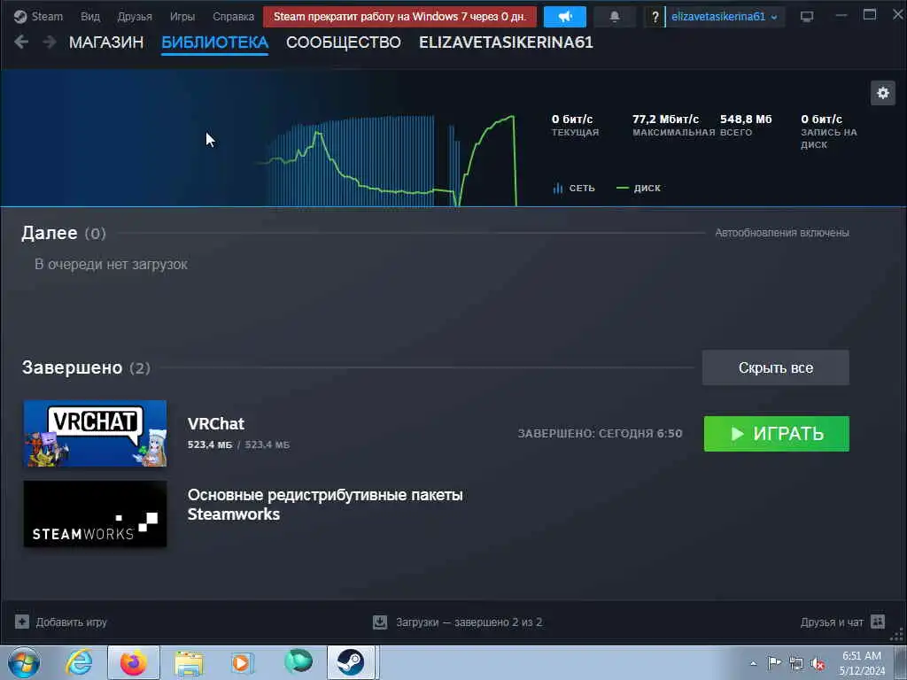Open the ELIZAVETASIKERINA61 profile tab

(506, 42)
